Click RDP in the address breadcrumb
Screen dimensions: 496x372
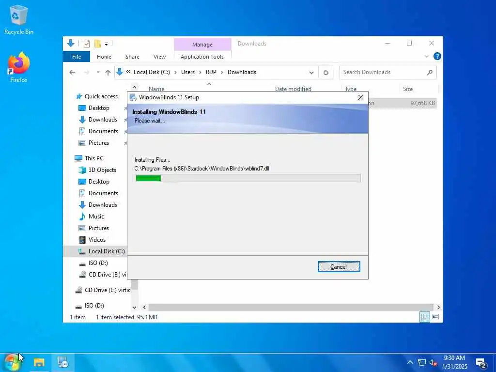click(x=211, y=72)
